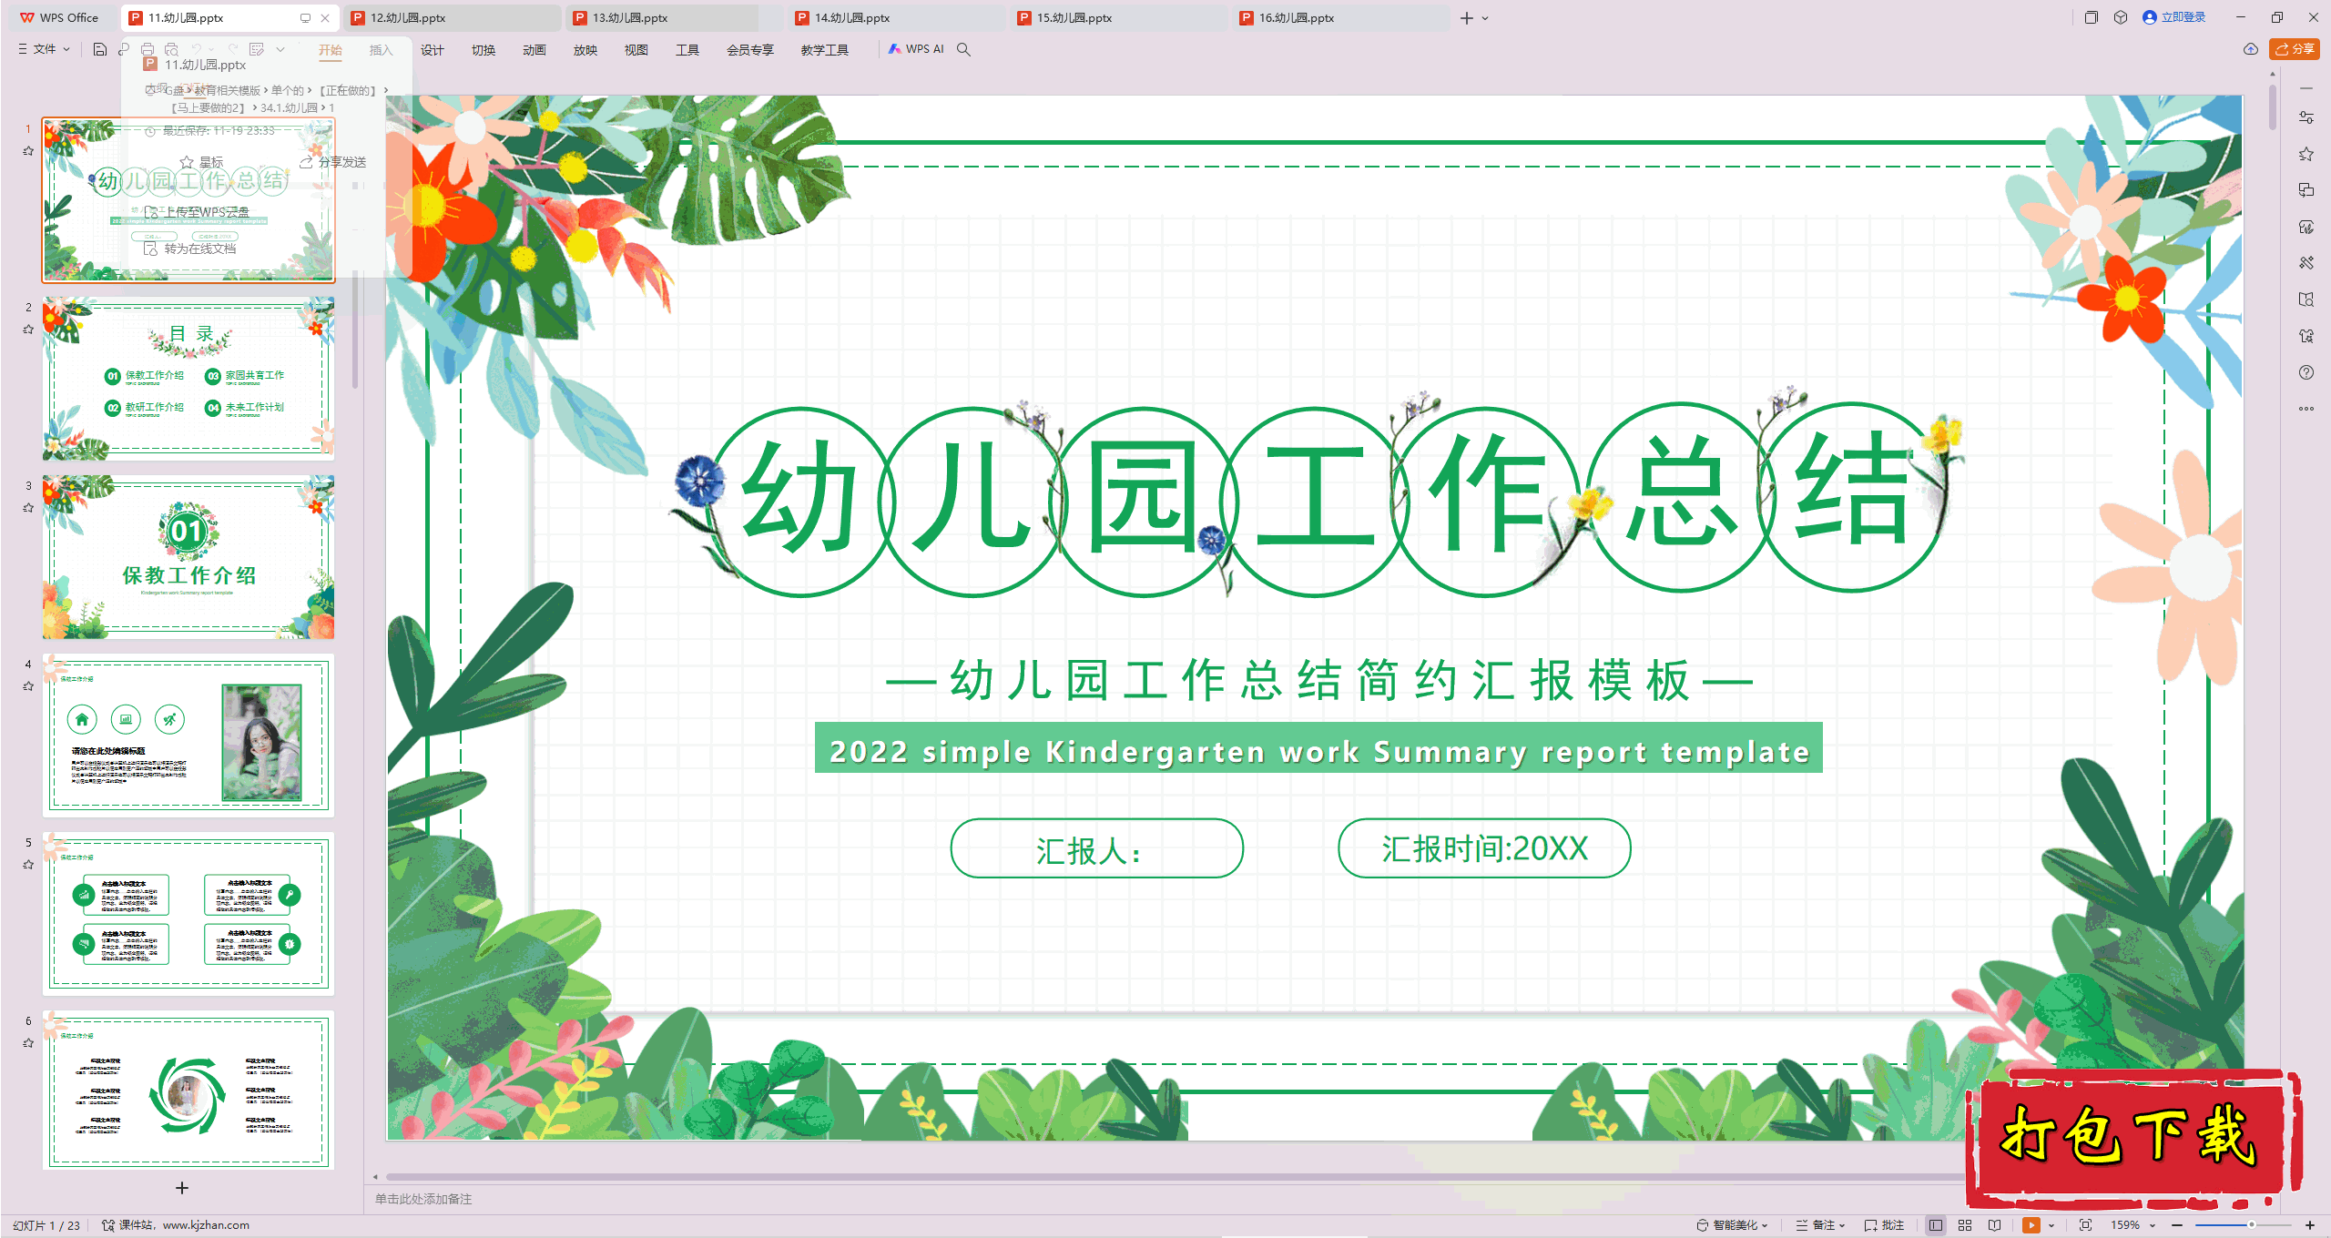Start slideshow with orange play button
The height and width of the screenshot is (1238, 2331).
click(x=2031, y=1225)
